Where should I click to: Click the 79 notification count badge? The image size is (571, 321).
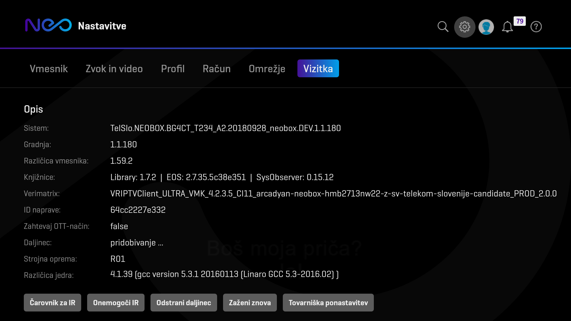pyautogui.click(x=520, y=21)
